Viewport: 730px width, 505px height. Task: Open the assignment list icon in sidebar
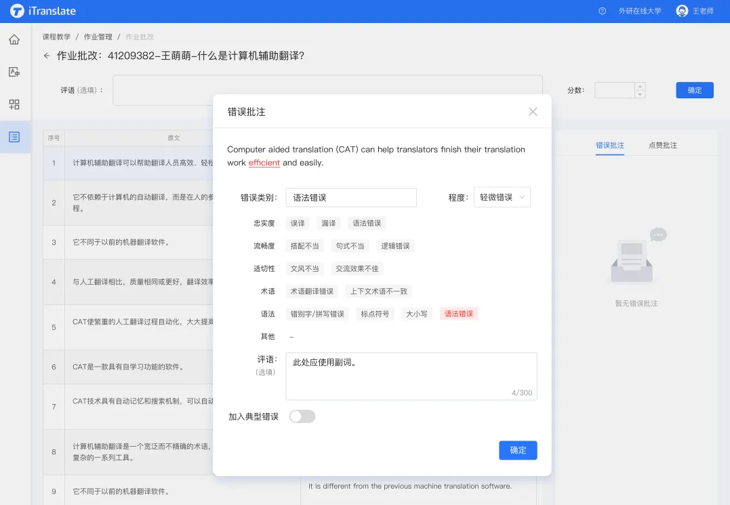[x=14, y=137]
